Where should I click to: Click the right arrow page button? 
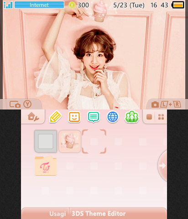[162, 166]
